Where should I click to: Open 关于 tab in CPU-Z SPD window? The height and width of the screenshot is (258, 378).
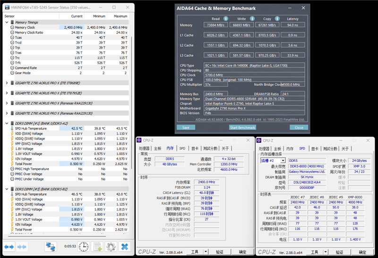[x=345, y=149]
